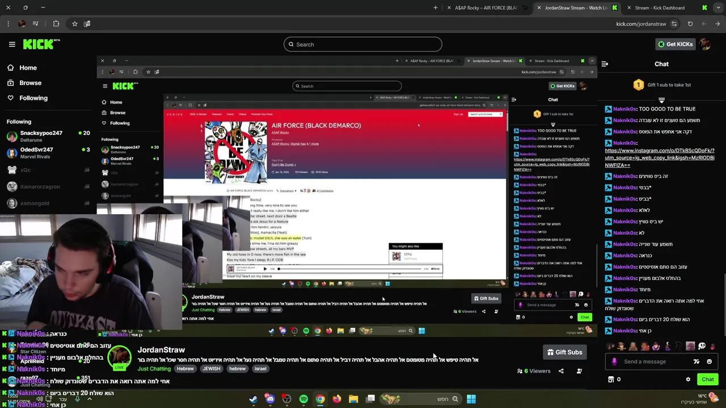Open the emoji picker in chat box
Image resolution: width=726 pixels, height=408 pixels.
[x=709, y=362]
